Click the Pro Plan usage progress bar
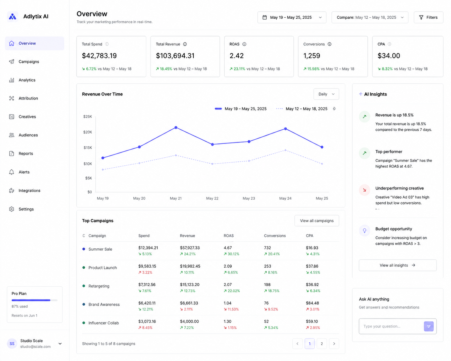Screen dimensions: 451x361 click(x=34, y=300)
